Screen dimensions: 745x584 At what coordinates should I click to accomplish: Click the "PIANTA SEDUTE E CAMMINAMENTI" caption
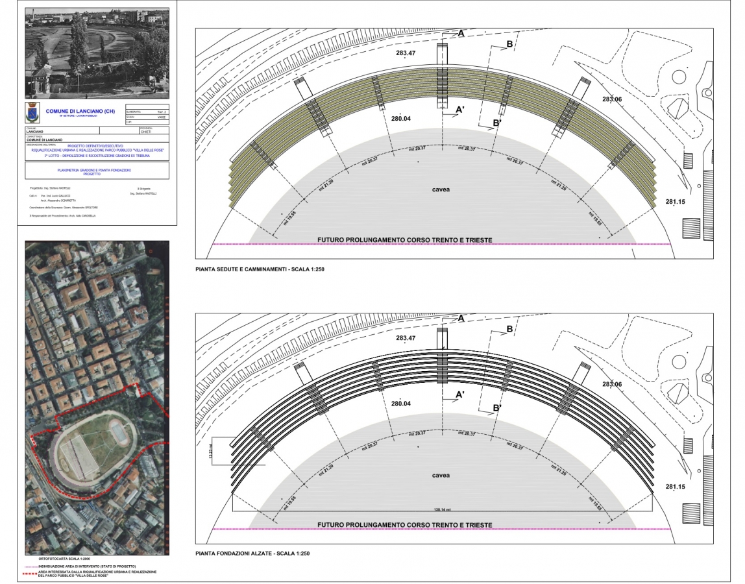(x=259, y=268)
